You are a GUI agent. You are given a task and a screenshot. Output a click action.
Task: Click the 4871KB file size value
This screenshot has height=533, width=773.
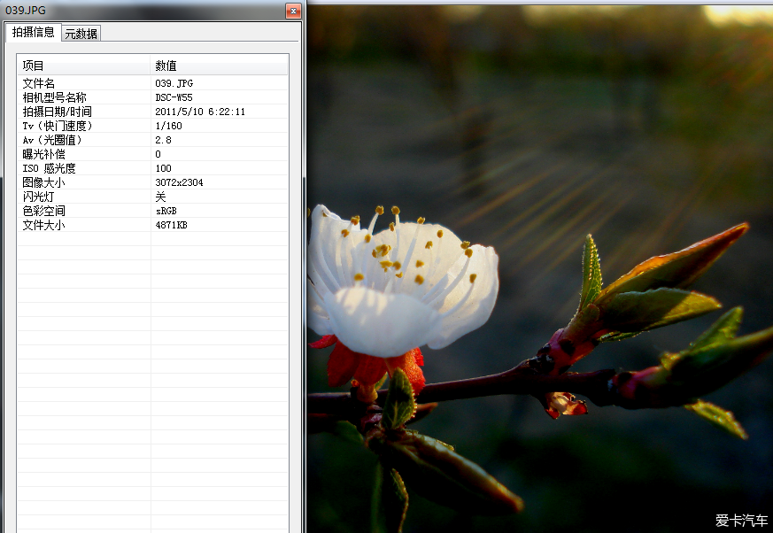(171, 225)
